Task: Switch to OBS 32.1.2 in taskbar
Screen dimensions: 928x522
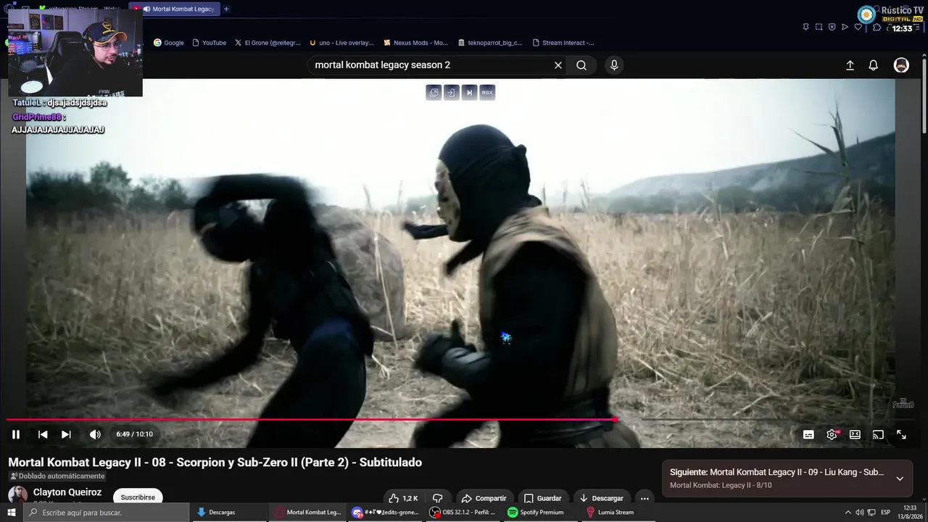Action: click(x=463, y=513)
